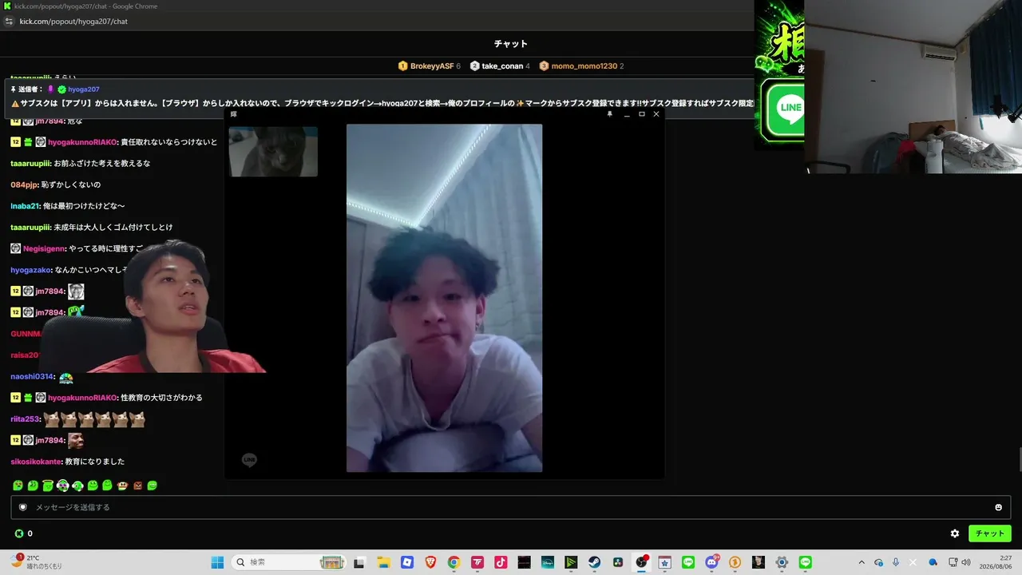
Task: Open Steam from the taskbar
Action: (x=595, y=562)
